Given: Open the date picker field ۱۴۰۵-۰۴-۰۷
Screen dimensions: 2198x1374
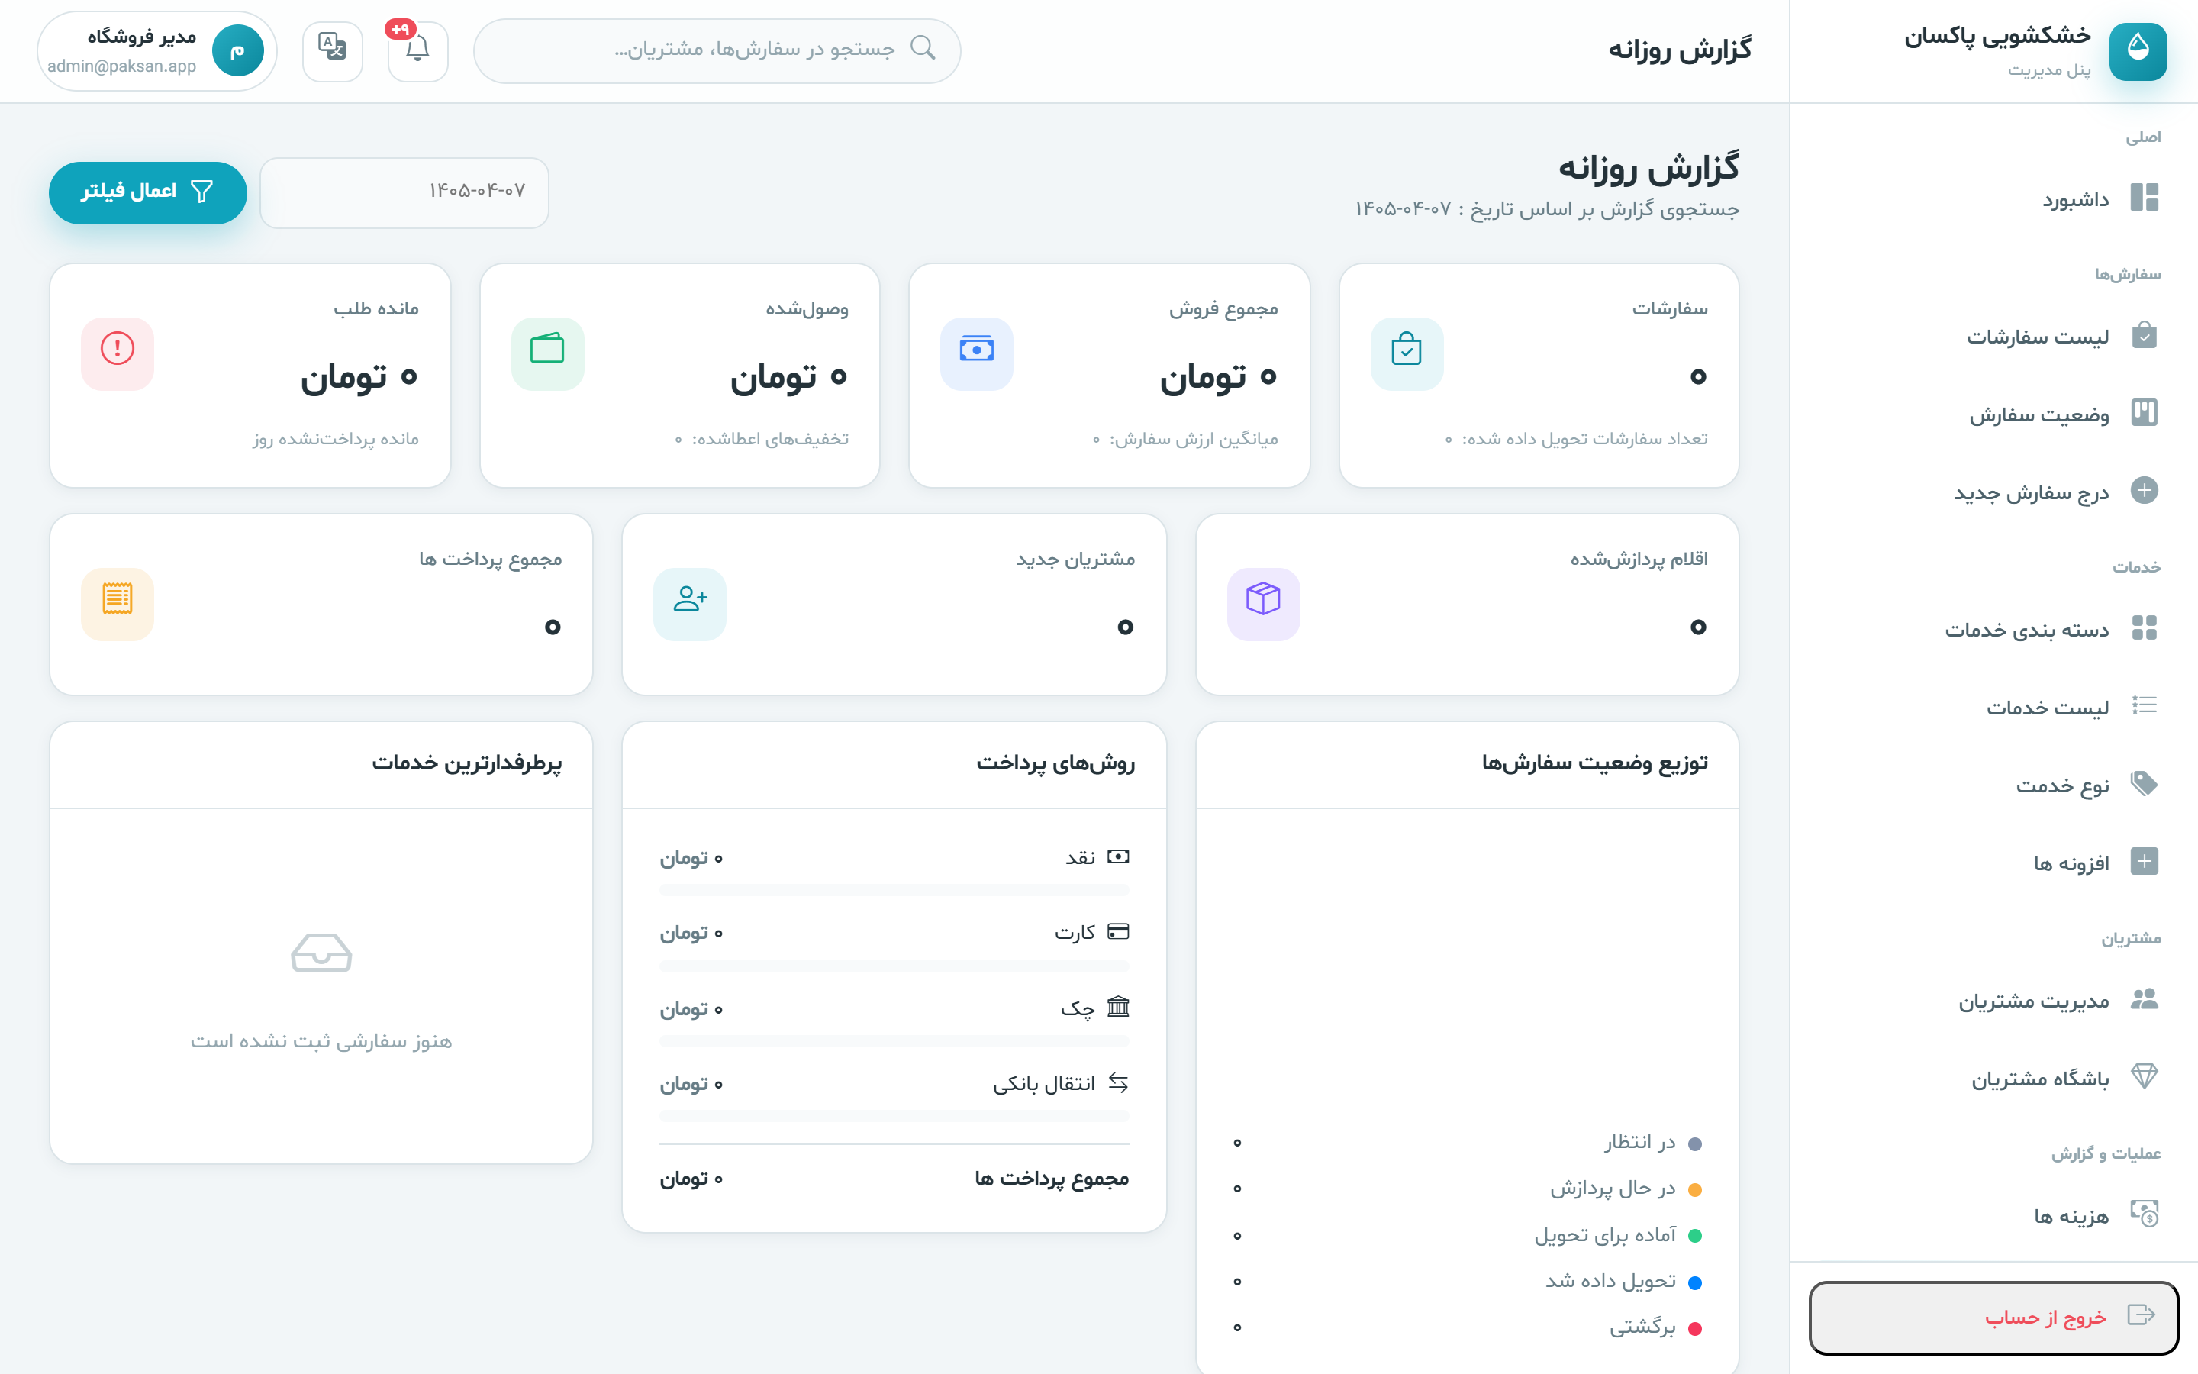Looking at the screenshot, I should point(404,192).
